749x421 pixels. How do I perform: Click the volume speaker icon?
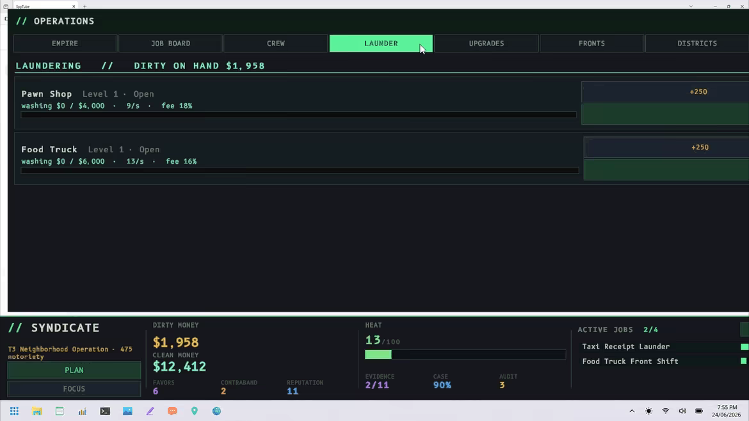coord(682,411)
